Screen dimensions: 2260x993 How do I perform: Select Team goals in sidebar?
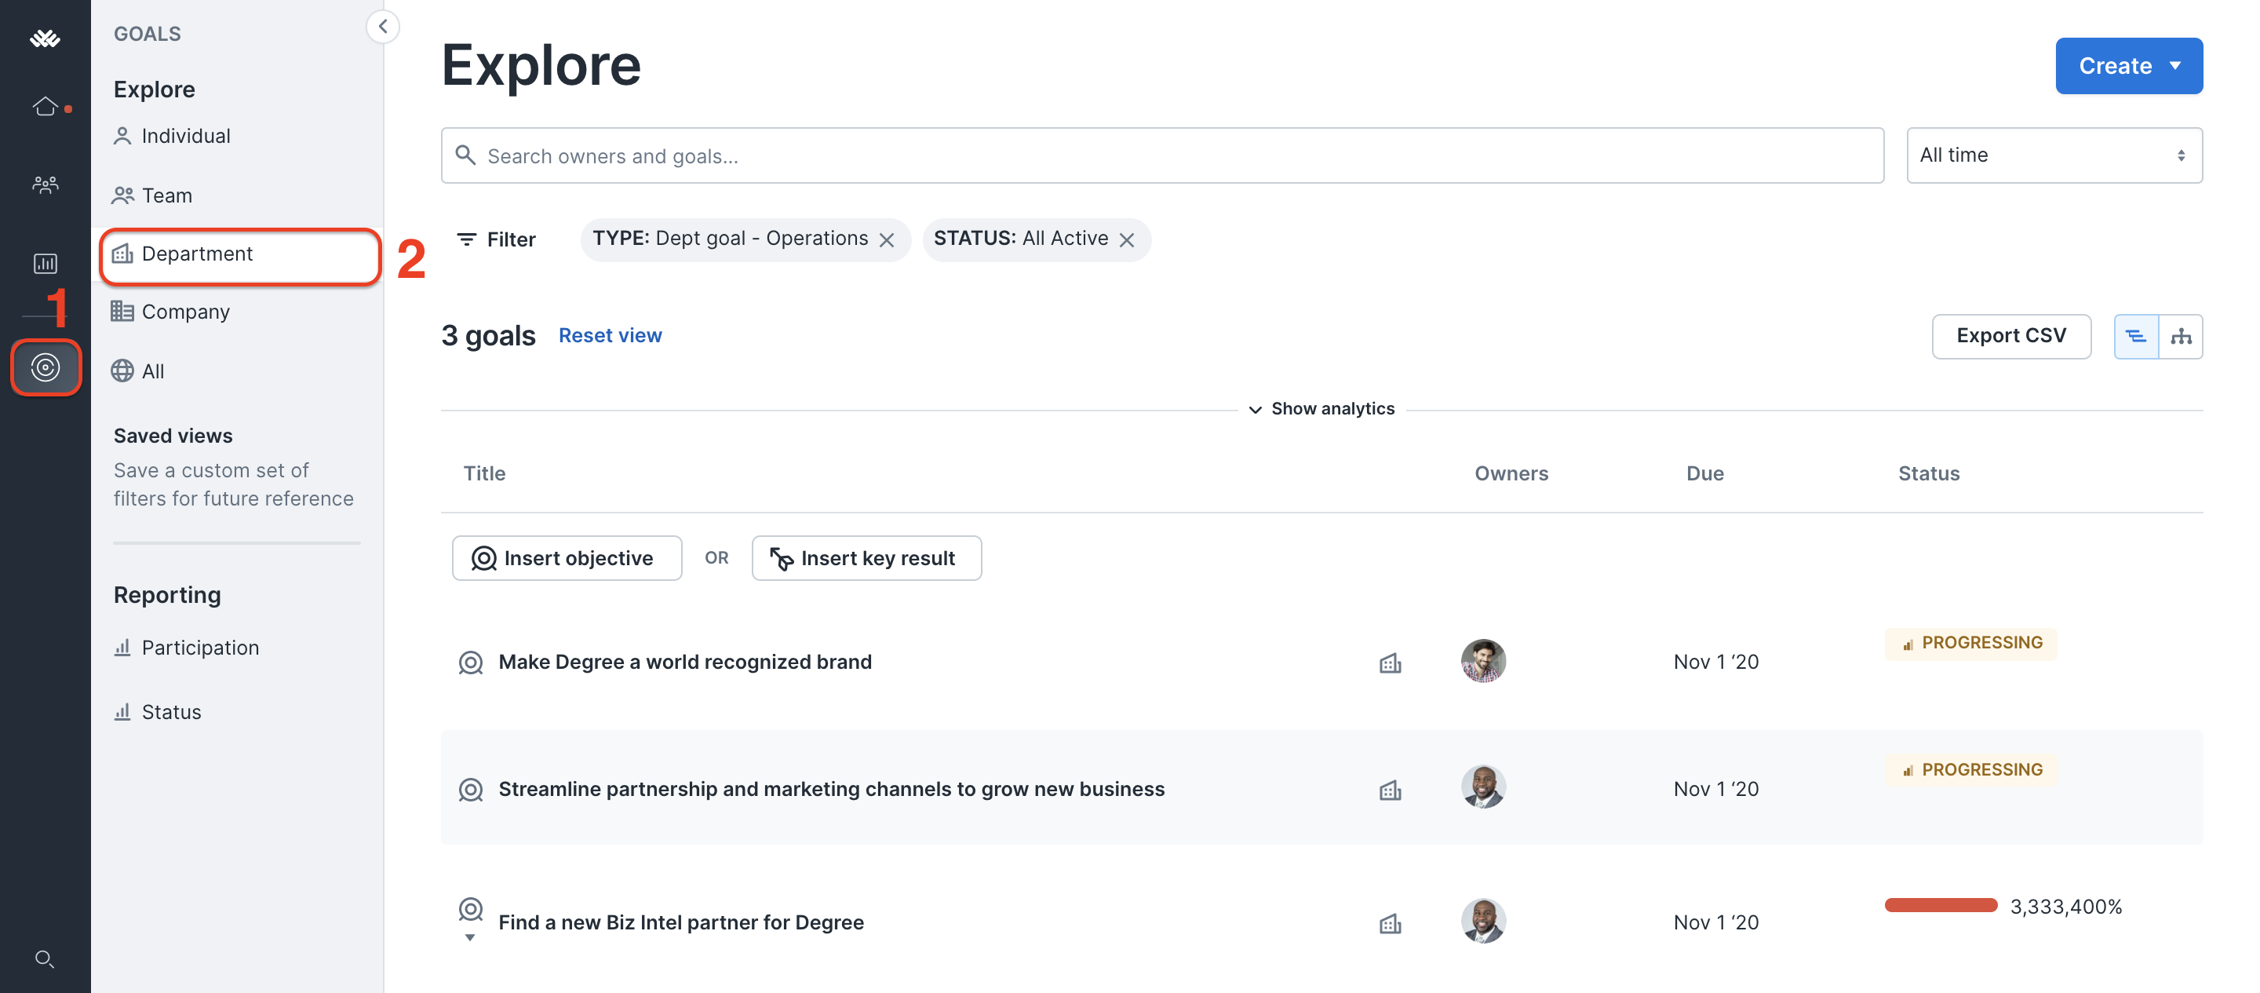153,195
